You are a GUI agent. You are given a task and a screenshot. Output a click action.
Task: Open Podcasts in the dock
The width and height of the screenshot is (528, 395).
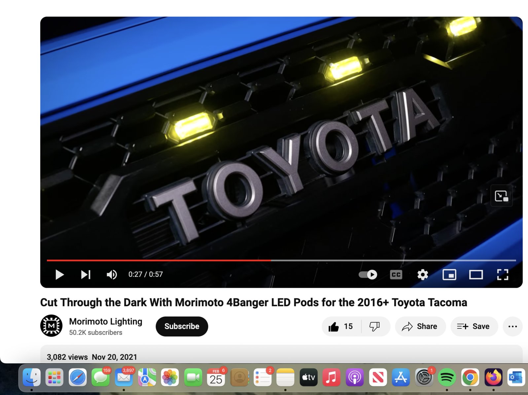(x=354, y=377)
